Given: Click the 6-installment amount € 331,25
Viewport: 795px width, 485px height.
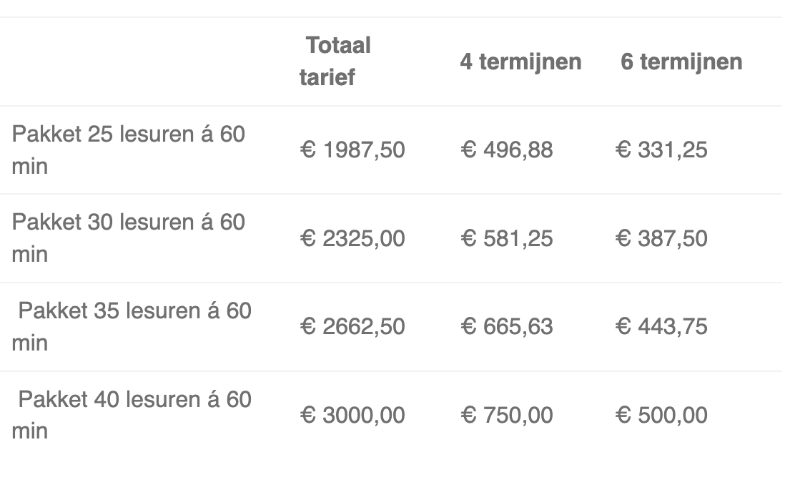Looking at the screenshot, I should 661,150.
